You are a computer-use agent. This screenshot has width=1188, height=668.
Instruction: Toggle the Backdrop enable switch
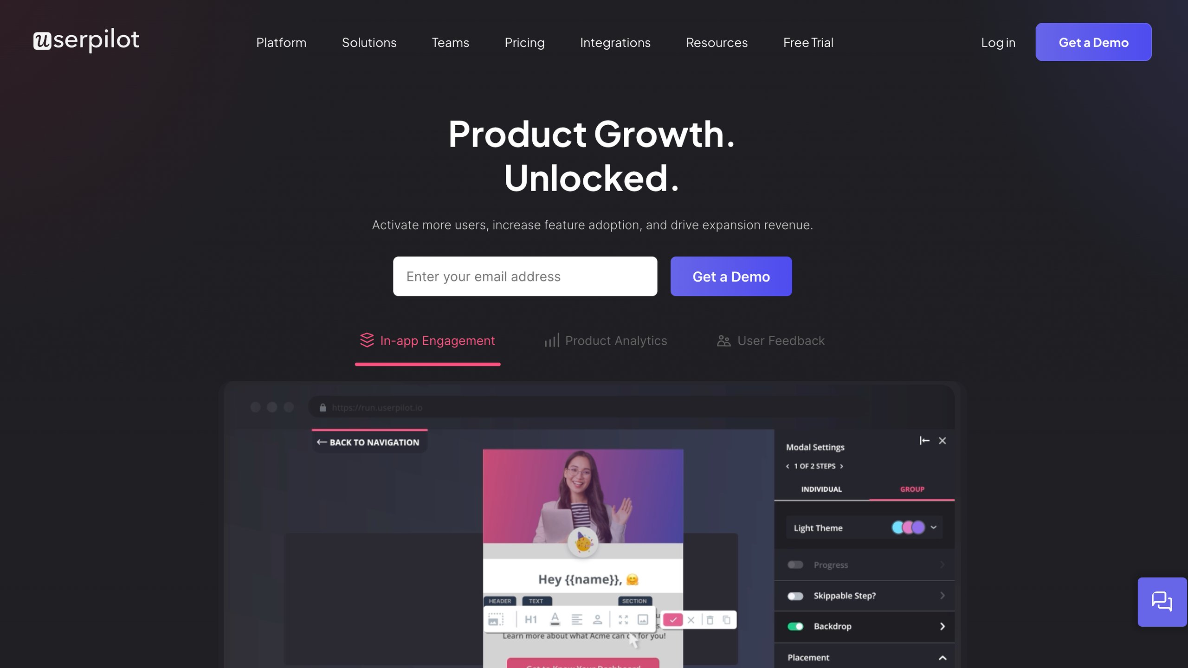coord(795,626)
